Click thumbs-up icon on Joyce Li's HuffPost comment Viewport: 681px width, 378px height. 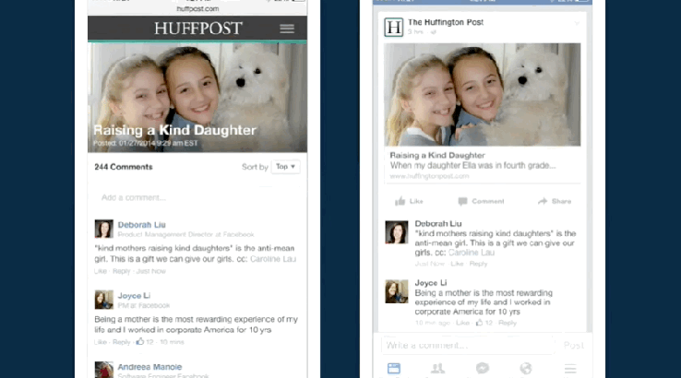pos(140,342)
